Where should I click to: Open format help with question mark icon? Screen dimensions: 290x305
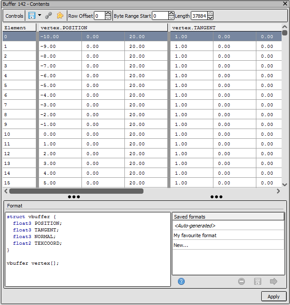tap(181, 281)
